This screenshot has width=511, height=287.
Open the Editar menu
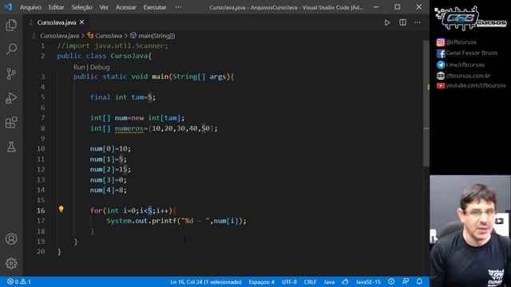pos(56,7)
